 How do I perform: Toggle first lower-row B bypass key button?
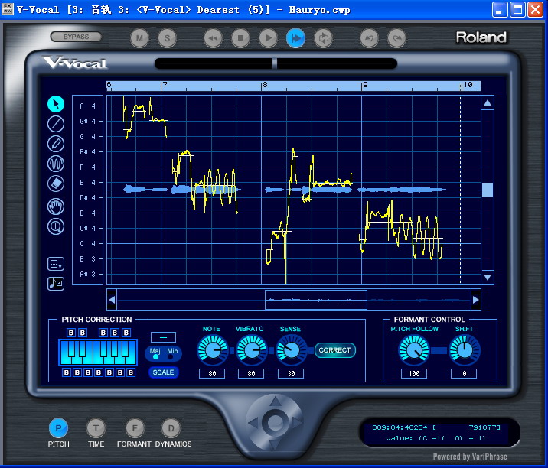[67, 372]
